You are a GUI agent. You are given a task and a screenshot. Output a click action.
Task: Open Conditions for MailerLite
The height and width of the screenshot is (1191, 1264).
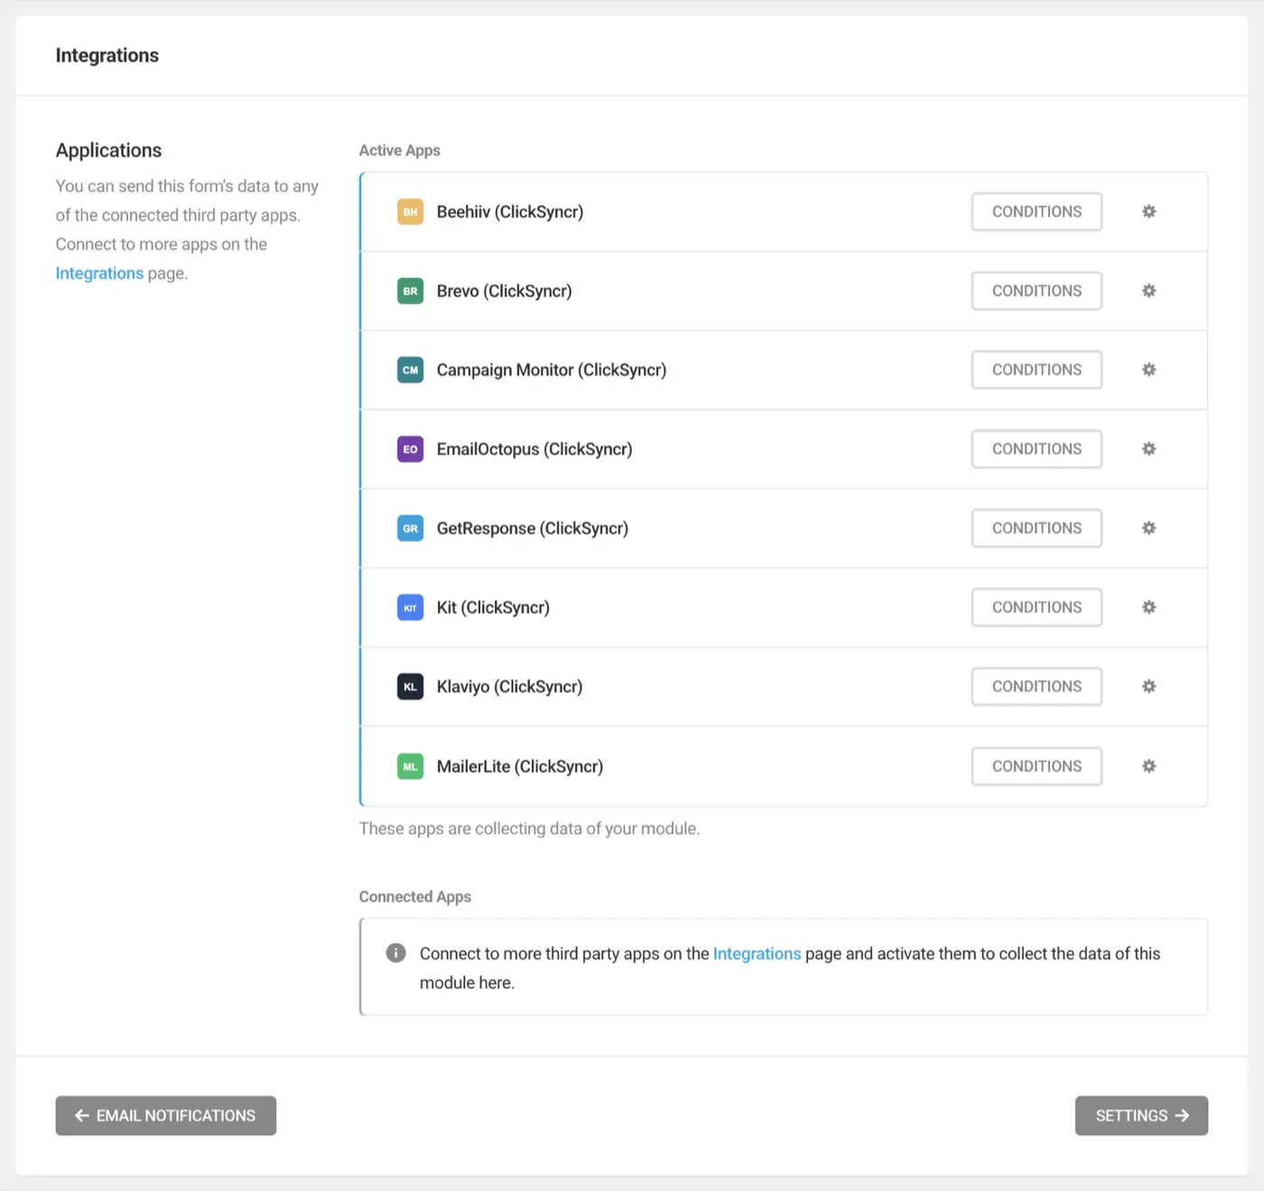pos(1036,766)
